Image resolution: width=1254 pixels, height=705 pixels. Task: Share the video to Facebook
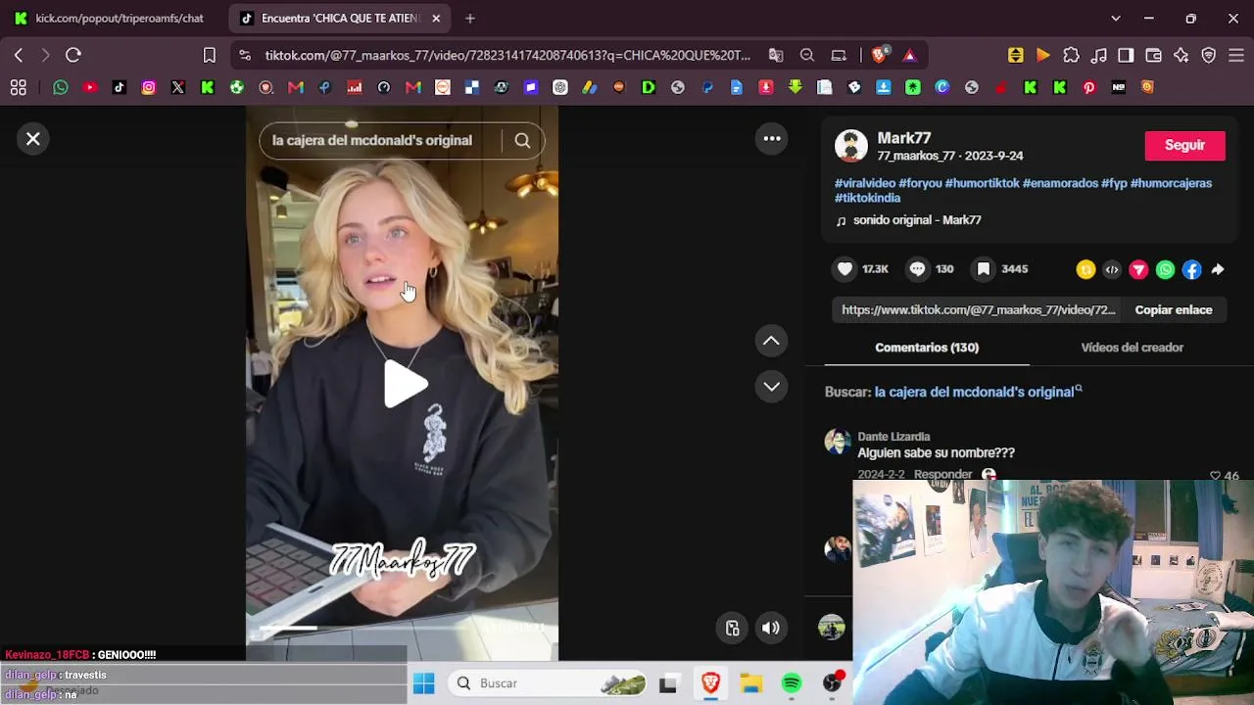coord(1191,269)
